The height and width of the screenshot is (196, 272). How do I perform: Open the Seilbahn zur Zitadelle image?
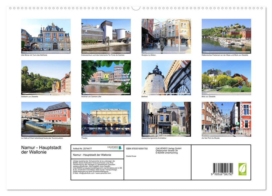point(45,78)
